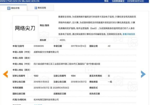Select applicant name 成都知娱文化传播有限公司

(x=46, y=52)
